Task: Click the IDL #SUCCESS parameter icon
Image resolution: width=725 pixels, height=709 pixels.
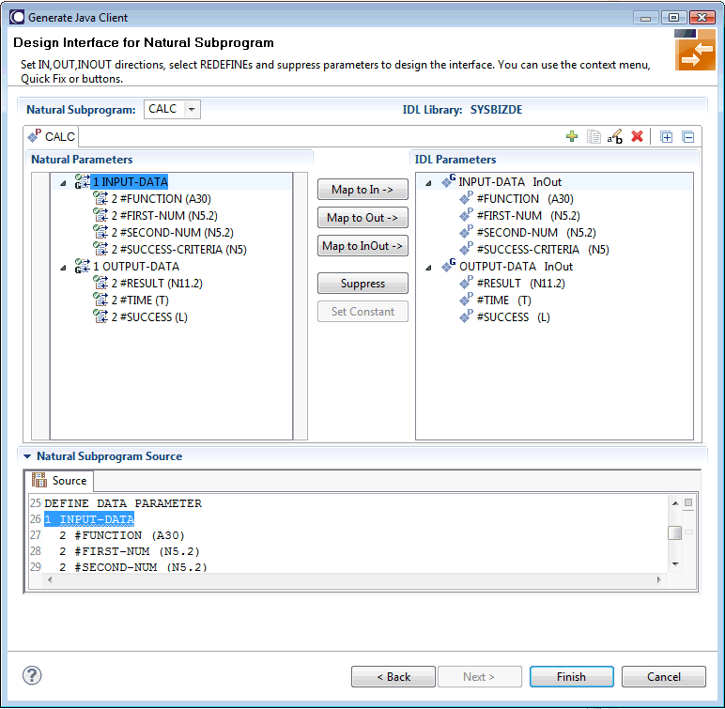Action: click(466, 316)
